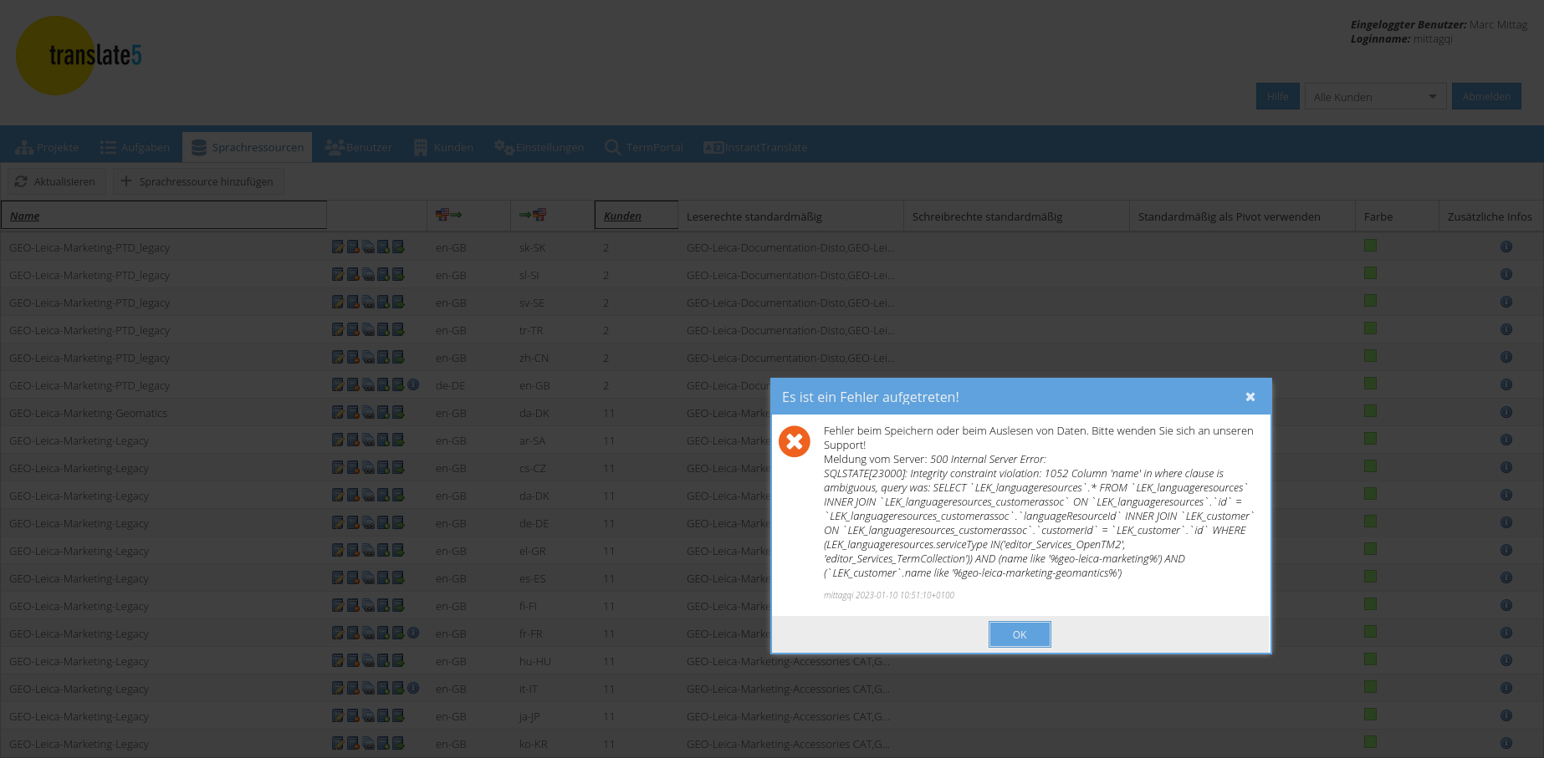This screenshot has width=1544, height=758.
Task: Open the Alle Kunden dropdown
Action: [x=1375, y=97]
